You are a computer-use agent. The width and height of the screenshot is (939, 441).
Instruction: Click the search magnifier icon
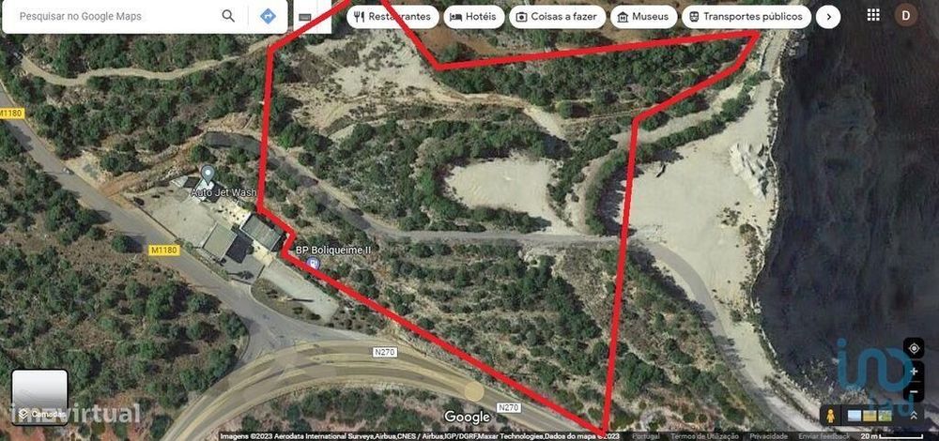(x=228, y=16)
